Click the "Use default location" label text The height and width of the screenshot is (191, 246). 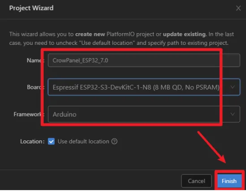83,141
